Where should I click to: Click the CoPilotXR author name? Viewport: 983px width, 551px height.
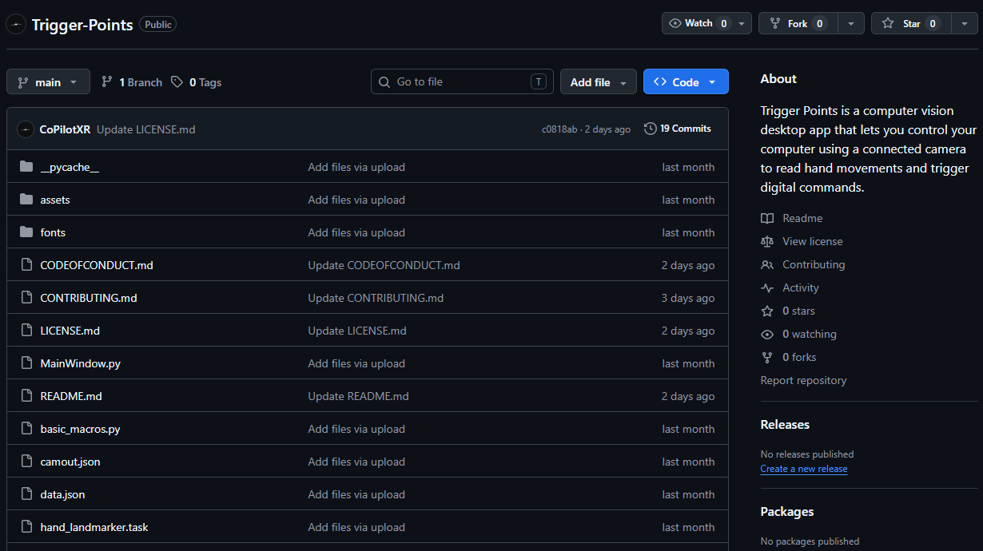(65, 129)
